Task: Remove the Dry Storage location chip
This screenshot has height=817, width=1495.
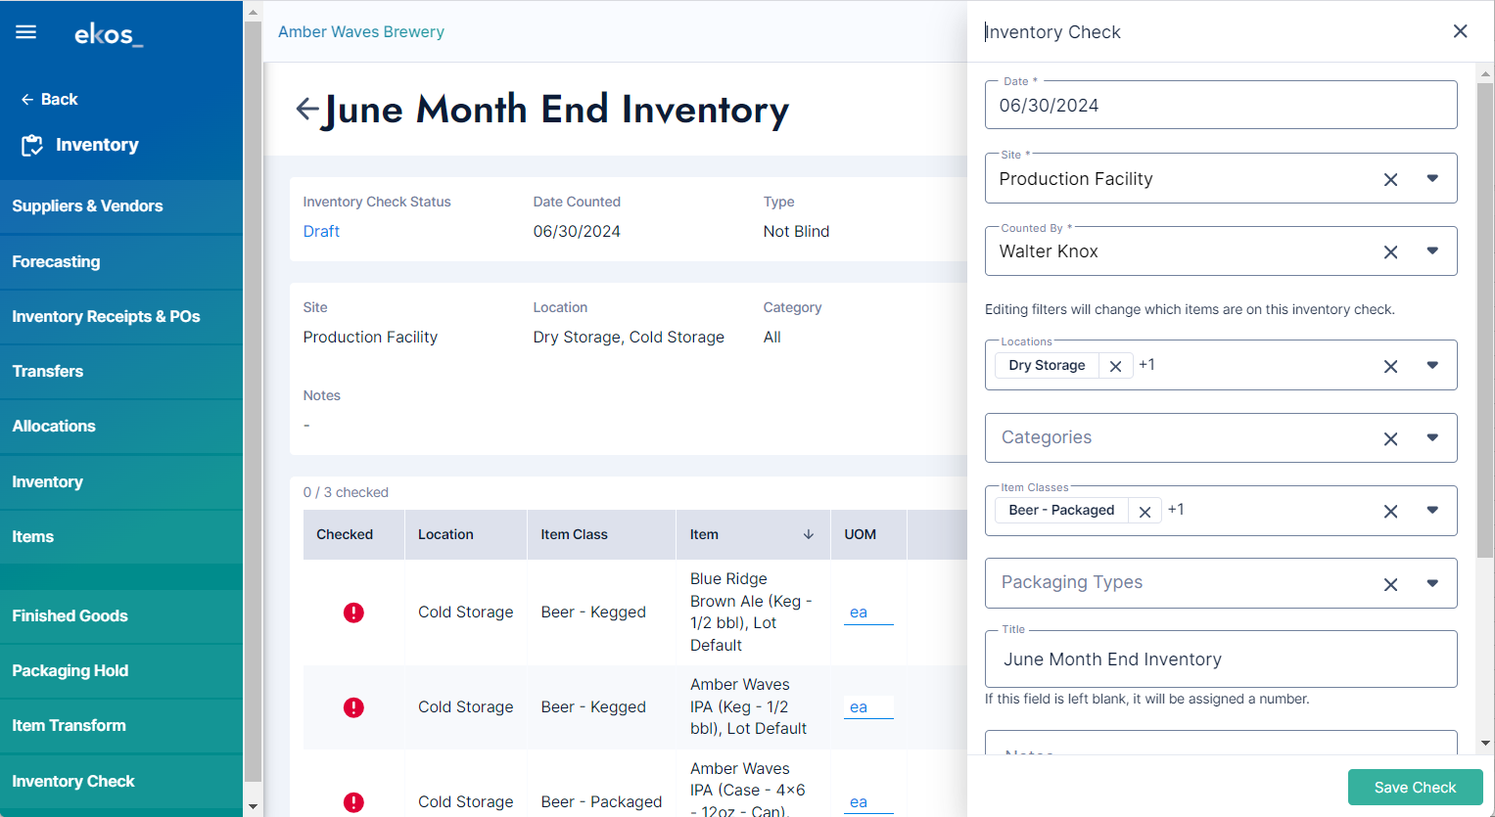Action: pyautogui.click(x=1115, y=366)
